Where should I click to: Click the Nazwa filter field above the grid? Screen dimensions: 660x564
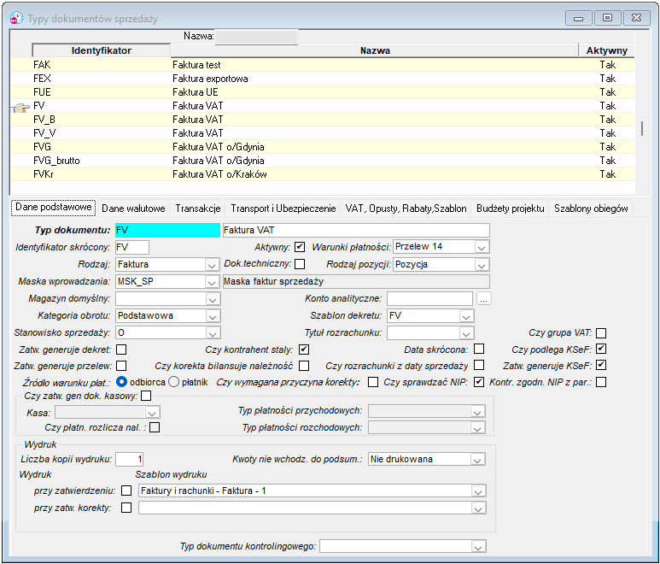[257, 37]
